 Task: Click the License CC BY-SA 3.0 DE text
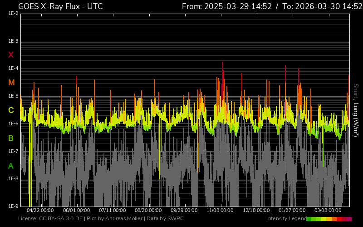pyautogui.click(x=50, y=219)
